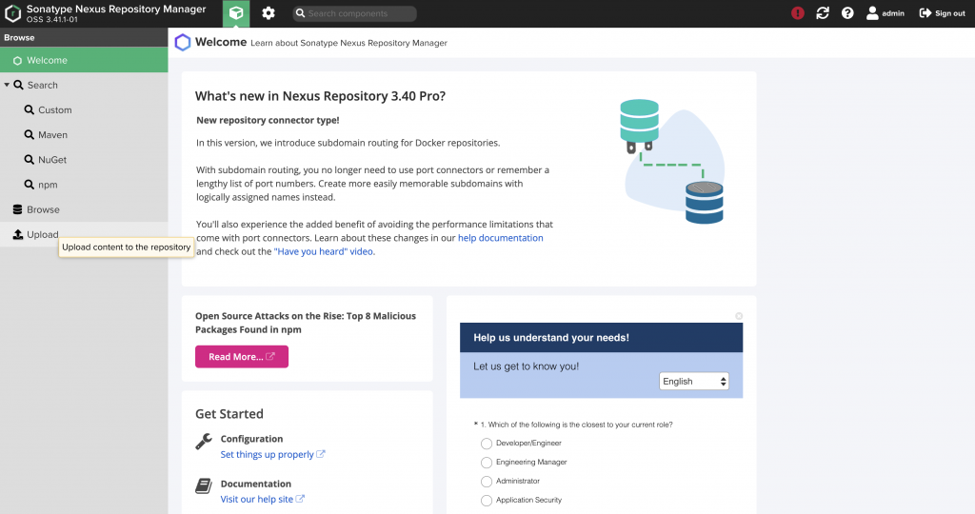
Task: Select the Administrator radio option
Action: tap(487, 482)
